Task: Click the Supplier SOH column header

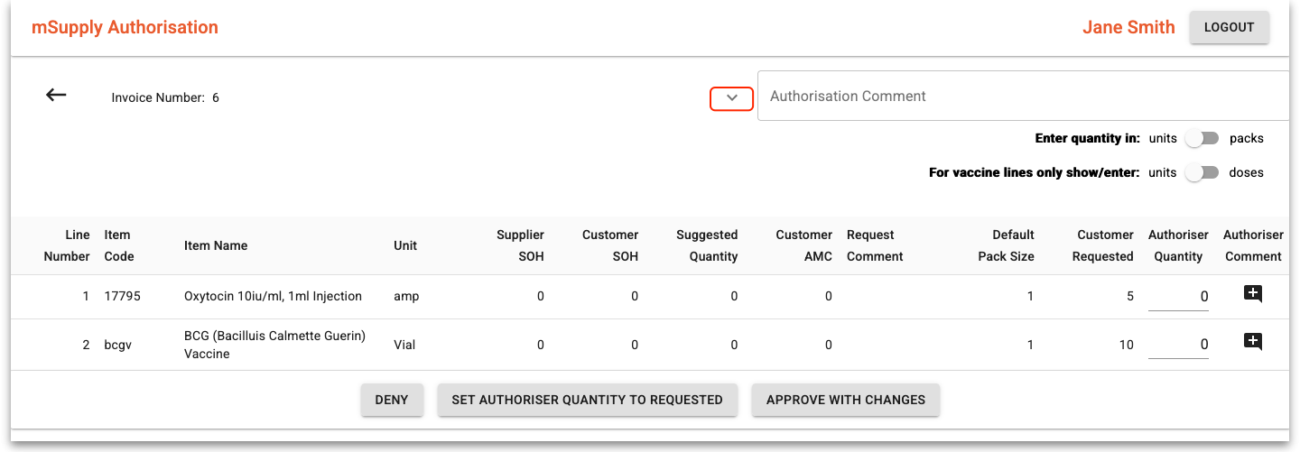Action: [520, 245]
